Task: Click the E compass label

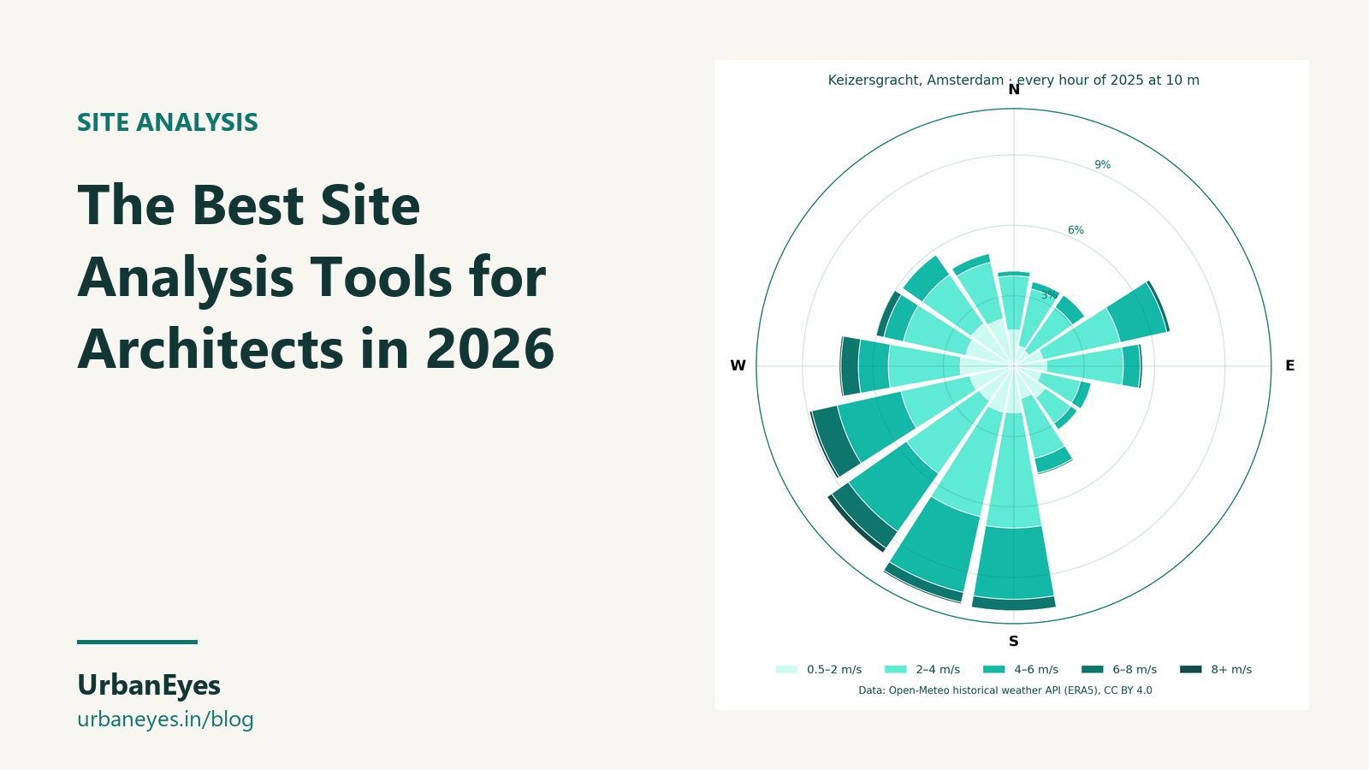Action: click(1289, 366)
